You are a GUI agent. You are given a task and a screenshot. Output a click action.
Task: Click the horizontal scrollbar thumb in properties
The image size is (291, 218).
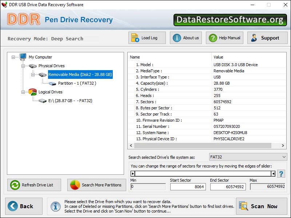click(203, 146)
